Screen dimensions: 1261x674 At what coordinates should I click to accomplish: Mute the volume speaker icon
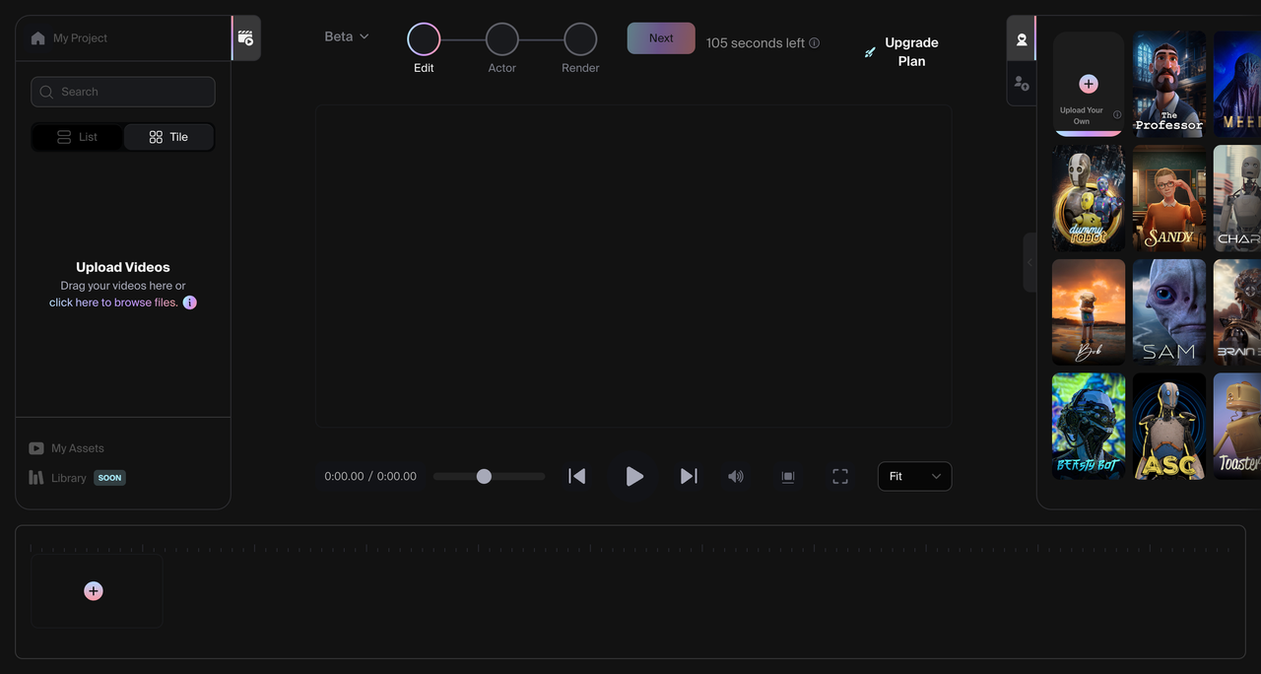(x=736, y=477)
